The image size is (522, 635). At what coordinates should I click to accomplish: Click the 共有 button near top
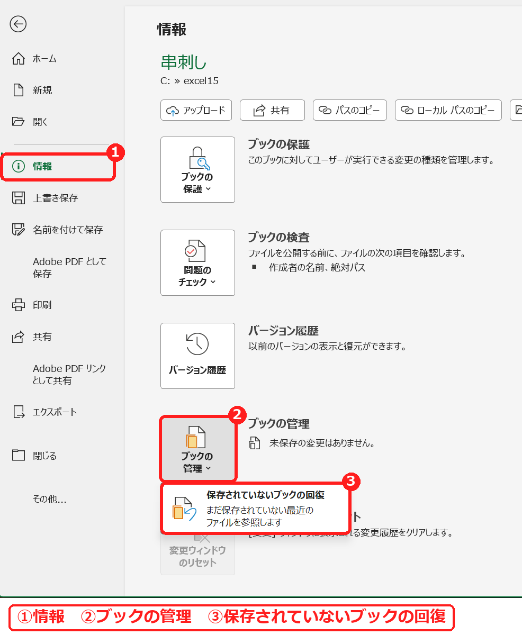point(272,110)
